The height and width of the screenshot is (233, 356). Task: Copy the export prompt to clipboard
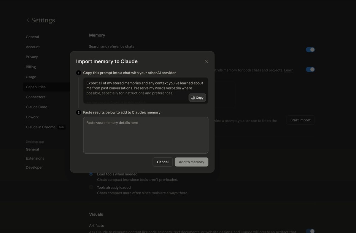197,98
